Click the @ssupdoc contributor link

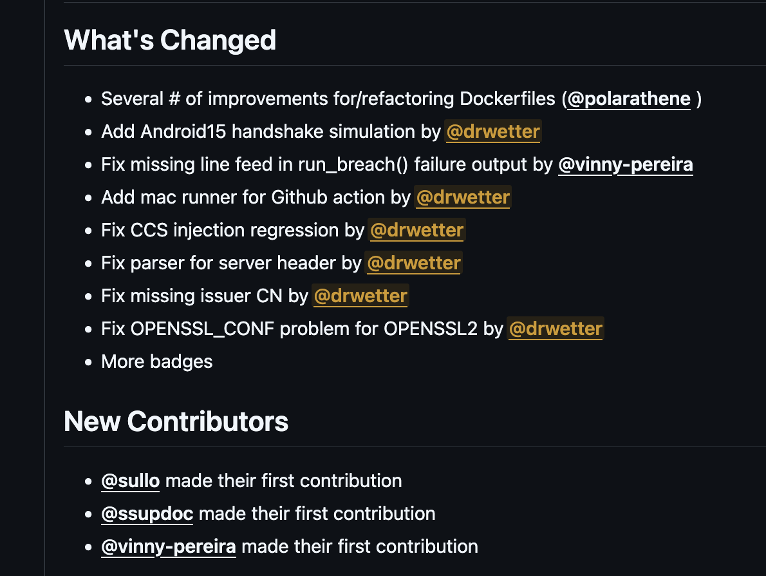pyautogui.click(x=147, y=514)
